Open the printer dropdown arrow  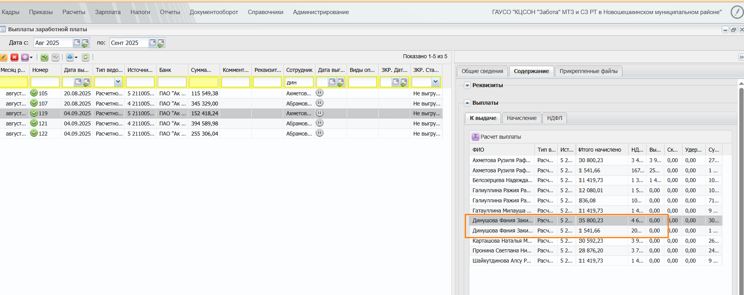[x=76, y=58]
